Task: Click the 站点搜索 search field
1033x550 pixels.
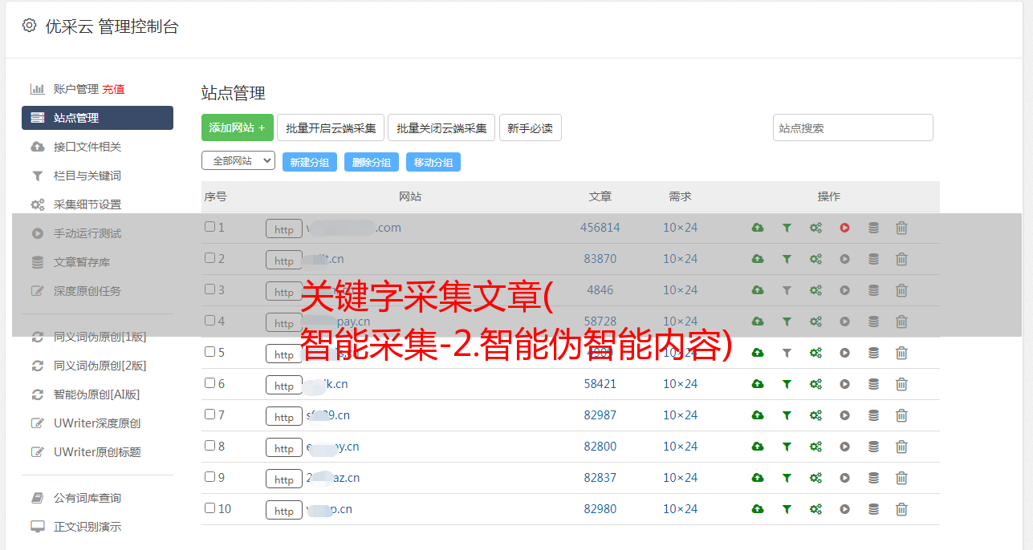Action: [852, 127]
